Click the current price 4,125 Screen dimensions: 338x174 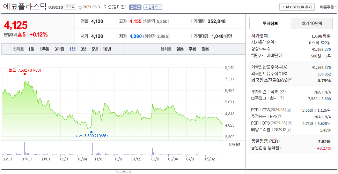pos(16,25)
